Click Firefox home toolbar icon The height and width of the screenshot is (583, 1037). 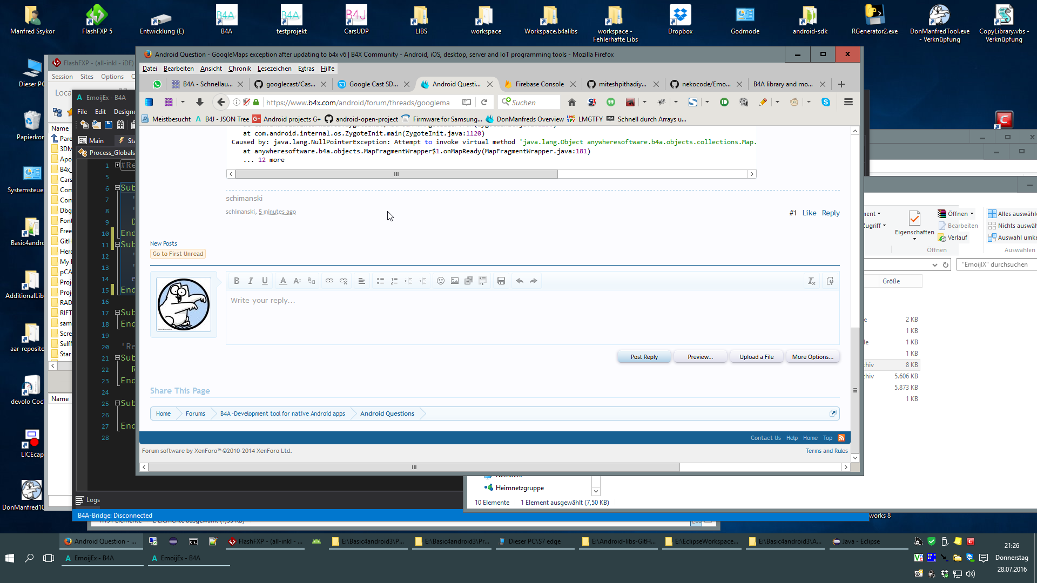(x=572, y=102)
